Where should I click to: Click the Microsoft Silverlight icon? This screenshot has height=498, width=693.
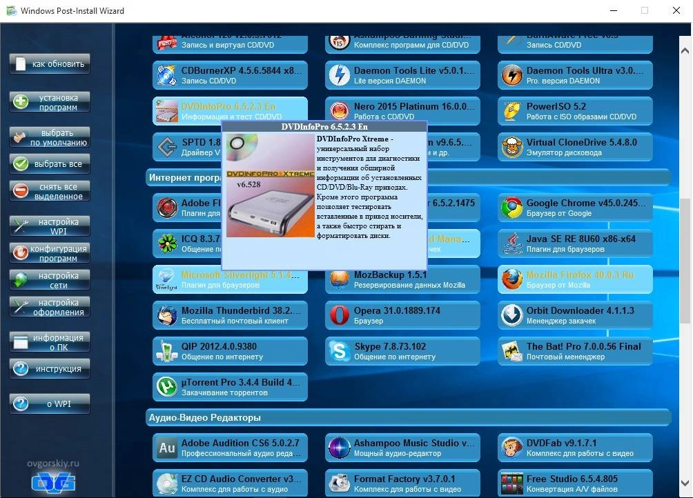click(x=166, y=279)
